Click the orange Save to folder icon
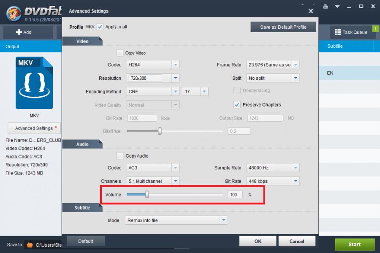The height and width of the screenshot is (253, 380). pyautogui.click(x=29, y=245)
